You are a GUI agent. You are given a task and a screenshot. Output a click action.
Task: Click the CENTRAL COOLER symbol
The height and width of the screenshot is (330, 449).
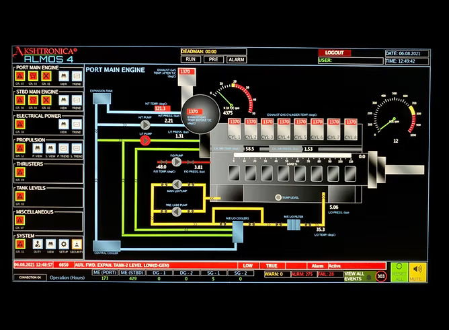[106, 246]
